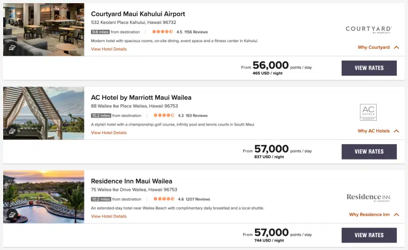
Task: Read the 1207 Reviews for Residence Inn
Action: click(x=198, y=199)
